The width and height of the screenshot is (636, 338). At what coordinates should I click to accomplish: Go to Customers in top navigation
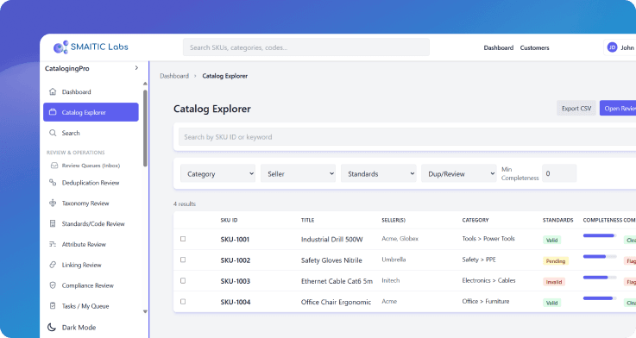click(534, 47)
